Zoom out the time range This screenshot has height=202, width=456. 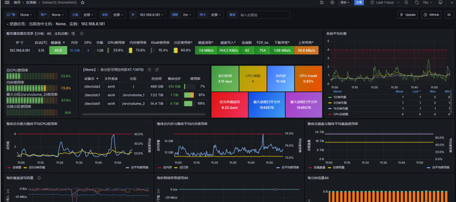point(406,2)
